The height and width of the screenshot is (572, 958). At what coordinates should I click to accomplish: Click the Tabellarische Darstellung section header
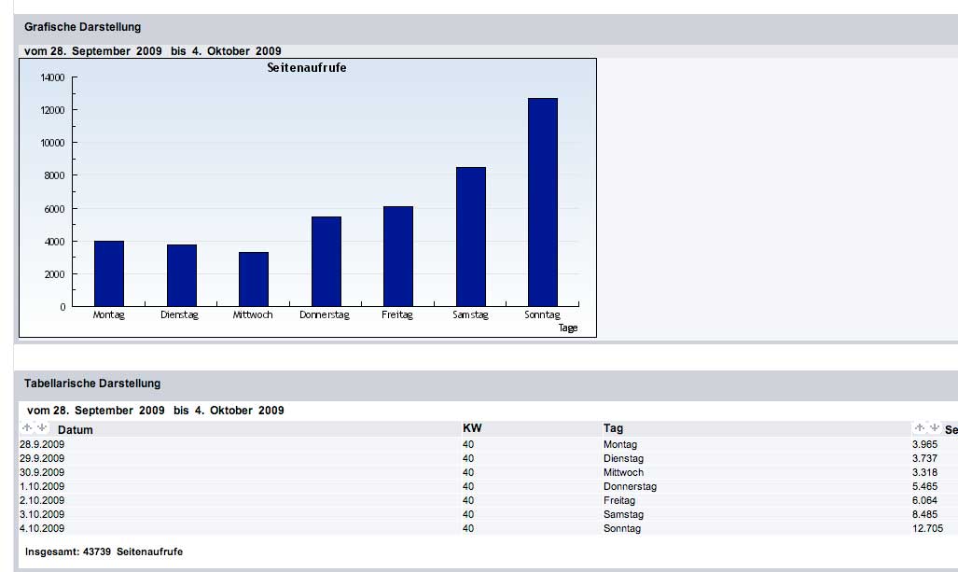92,384
